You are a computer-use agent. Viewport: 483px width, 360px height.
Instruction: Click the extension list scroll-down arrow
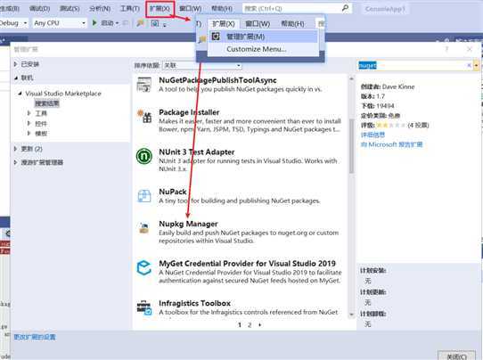(x=351, y=315)
